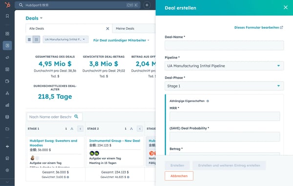Open the Pipeline dropdown in the form
This screenshot has width=293, height=186.
pyautogui.click(x=224, y=66)
